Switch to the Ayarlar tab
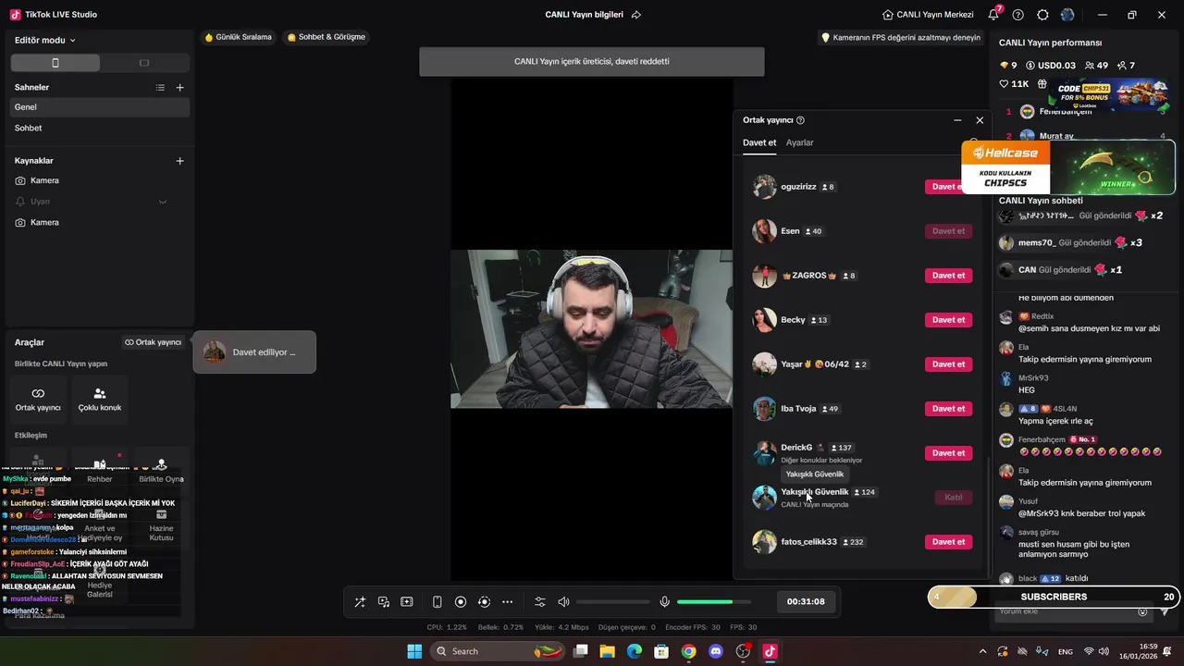The width and height of the screenshot is (1184, 666). point(800,142)
